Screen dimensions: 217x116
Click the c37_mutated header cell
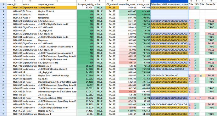(x=112, y=4)
